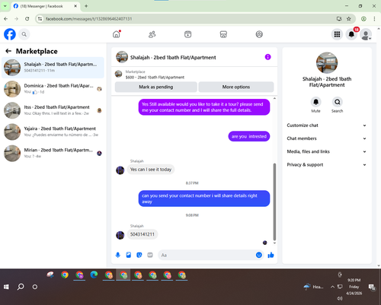Open Mirian conversation in the list
The image size is (381, 305).
(53, 154)
